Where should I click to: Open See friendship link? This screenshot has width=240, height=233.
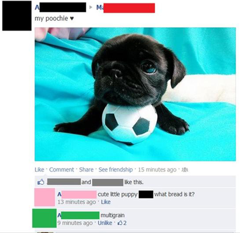click(116, 170)
